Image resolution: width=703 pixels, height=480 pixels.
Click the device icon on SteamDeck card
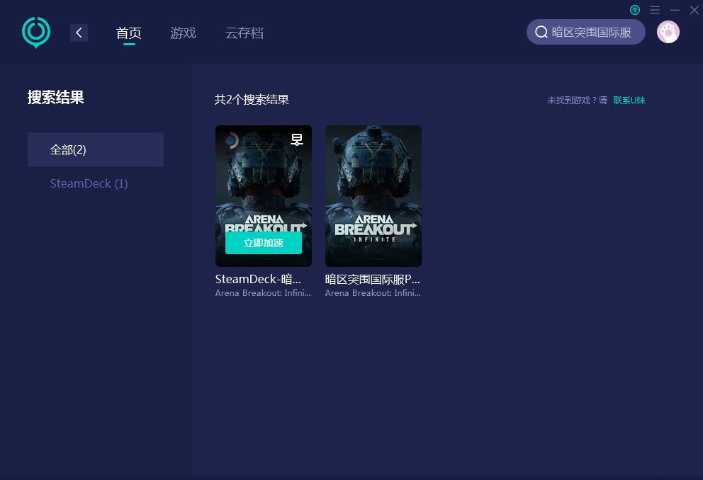[x=297, y=139]
